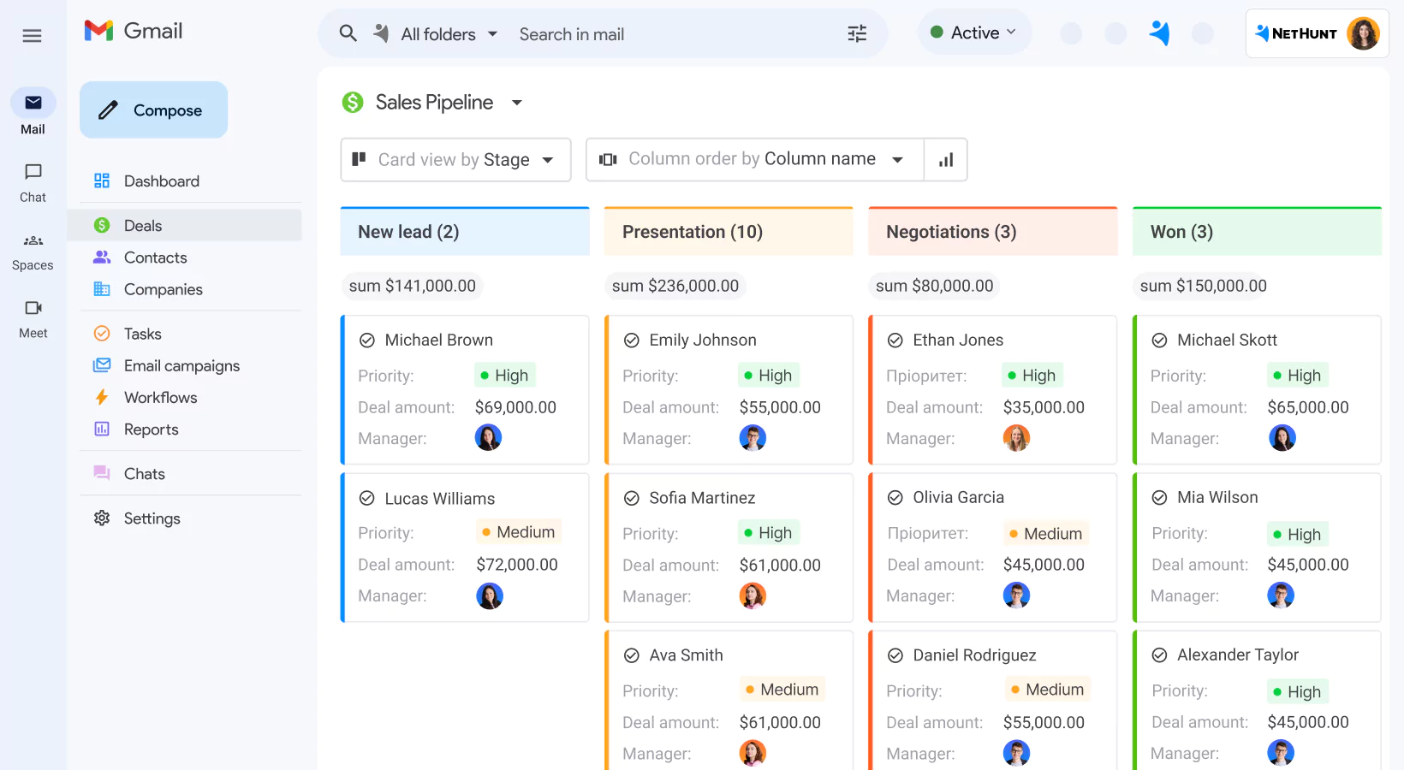The image size is (1404, 770).
Task: Open the Dashboard panel
Action: point(162,181)
